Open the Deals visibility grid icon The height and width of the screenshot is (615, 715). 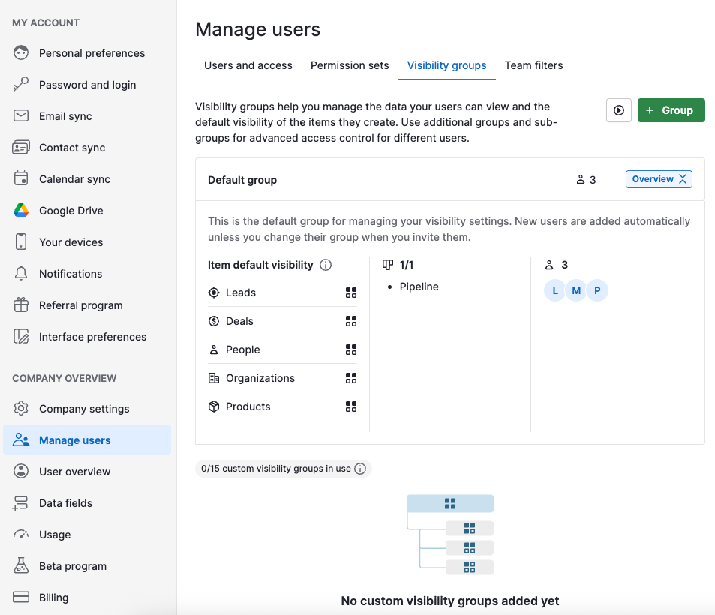click(x=350, y=321)
